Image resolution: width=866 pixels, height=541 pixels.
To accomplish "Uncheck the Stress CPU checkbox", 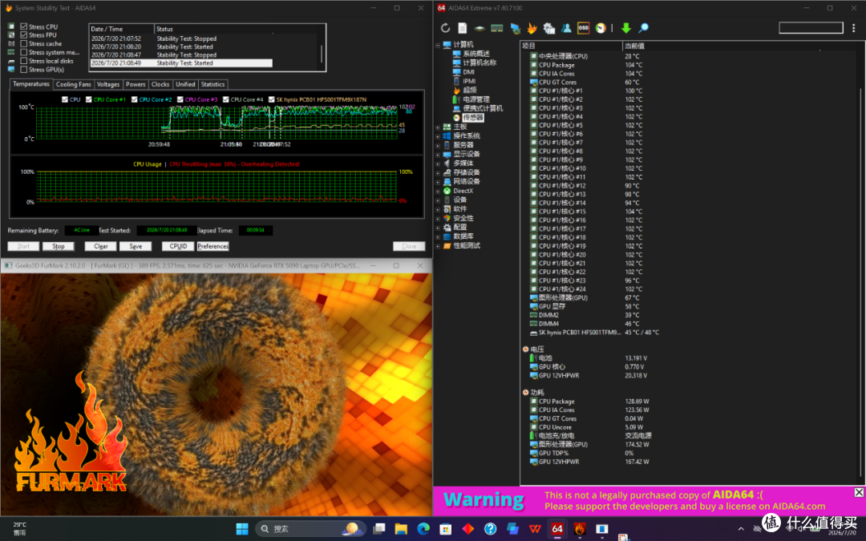I will (x=24, y=26).
